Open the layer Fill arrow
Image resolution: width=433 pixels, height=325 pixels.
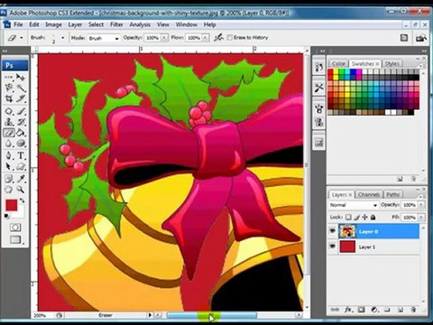[421, 218]
